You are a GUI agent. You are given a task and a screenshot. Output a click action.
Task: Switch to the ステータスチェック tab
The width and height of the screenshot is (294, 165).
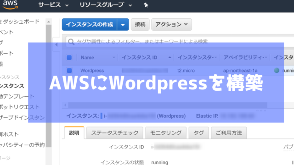pos(115,133)
